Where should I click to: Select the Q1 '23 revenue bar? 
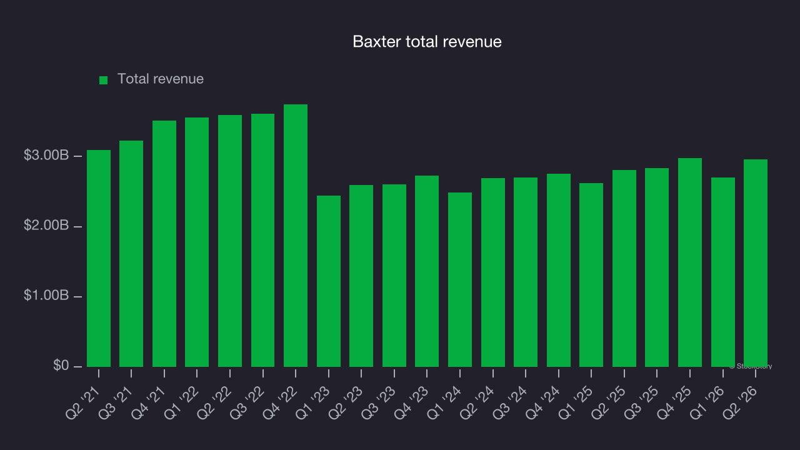[329, 281]
